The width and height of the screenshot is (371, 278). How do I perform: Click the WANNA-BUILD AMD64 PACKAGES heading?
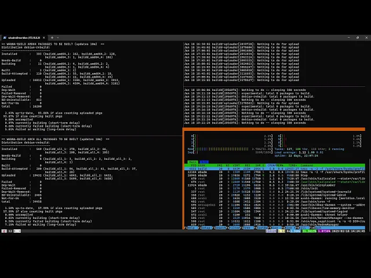tap(53, 44)
